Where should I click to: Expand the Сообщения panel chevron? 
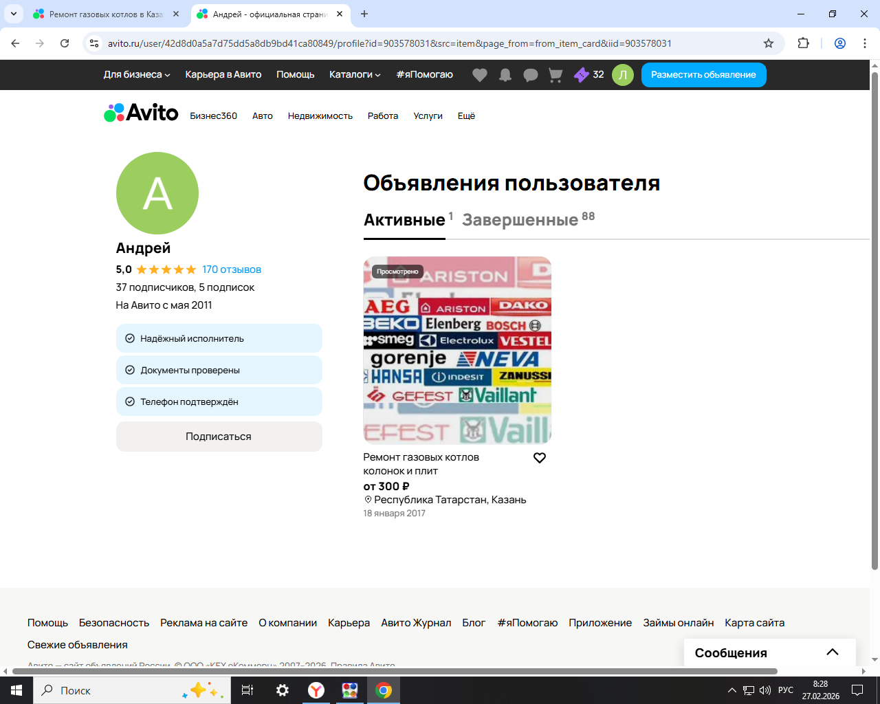coord(833,652)
